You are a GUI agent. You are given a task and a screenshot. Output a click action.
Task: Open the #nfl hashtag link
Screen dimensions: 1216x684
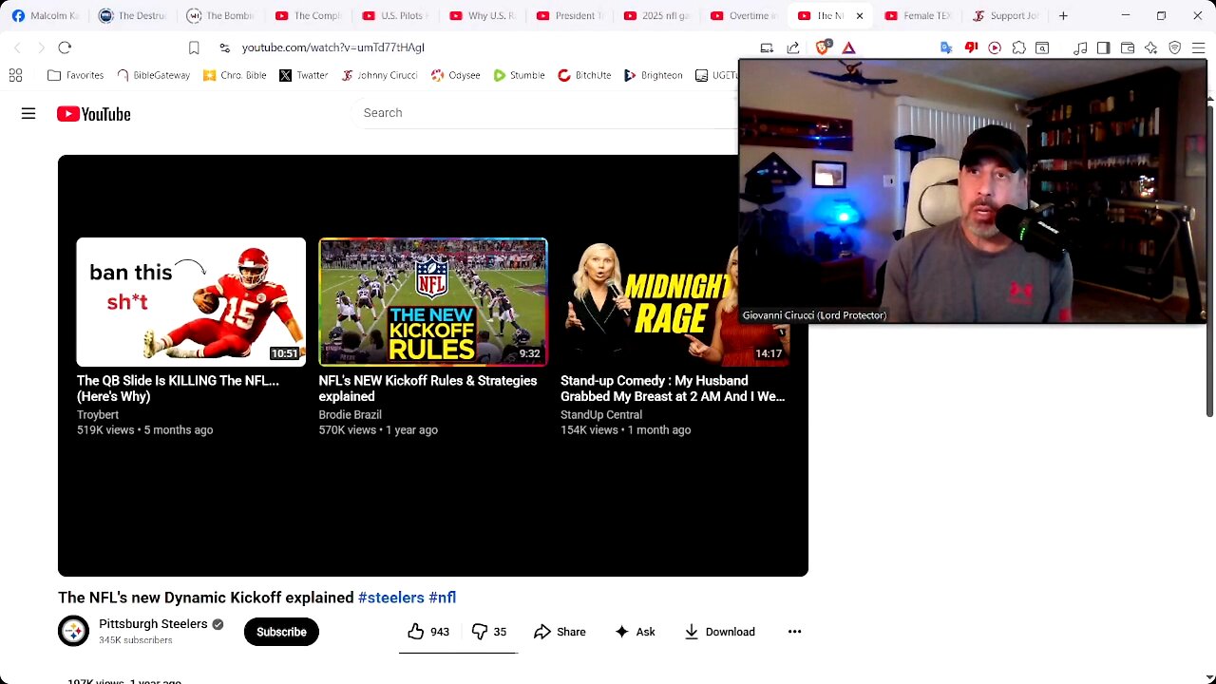click(442, 598)
